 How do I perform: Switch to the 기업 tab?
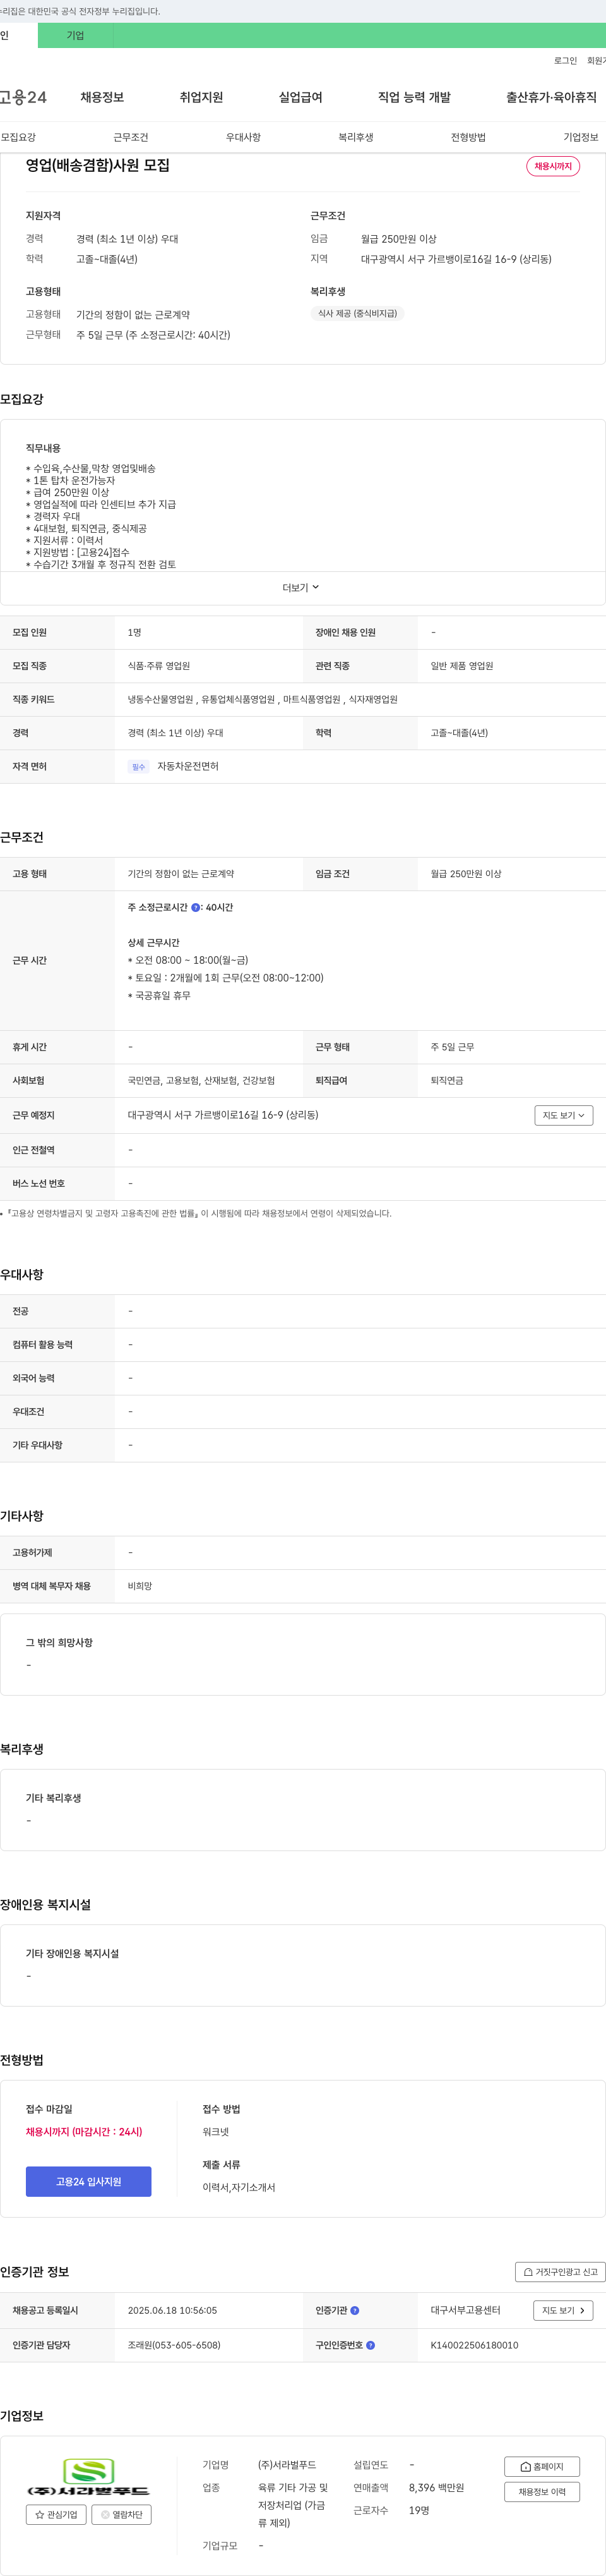coord(76,35)
